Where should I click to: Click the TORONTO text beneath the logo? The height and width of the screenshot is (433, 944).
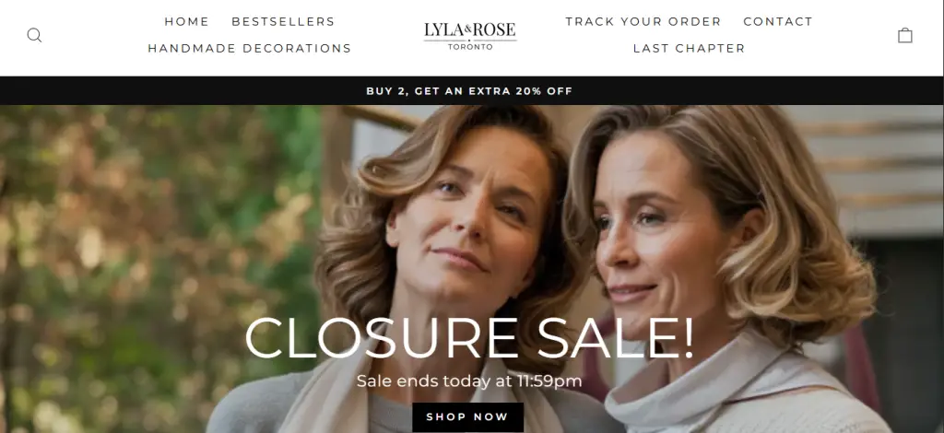(x=469, y=46)
